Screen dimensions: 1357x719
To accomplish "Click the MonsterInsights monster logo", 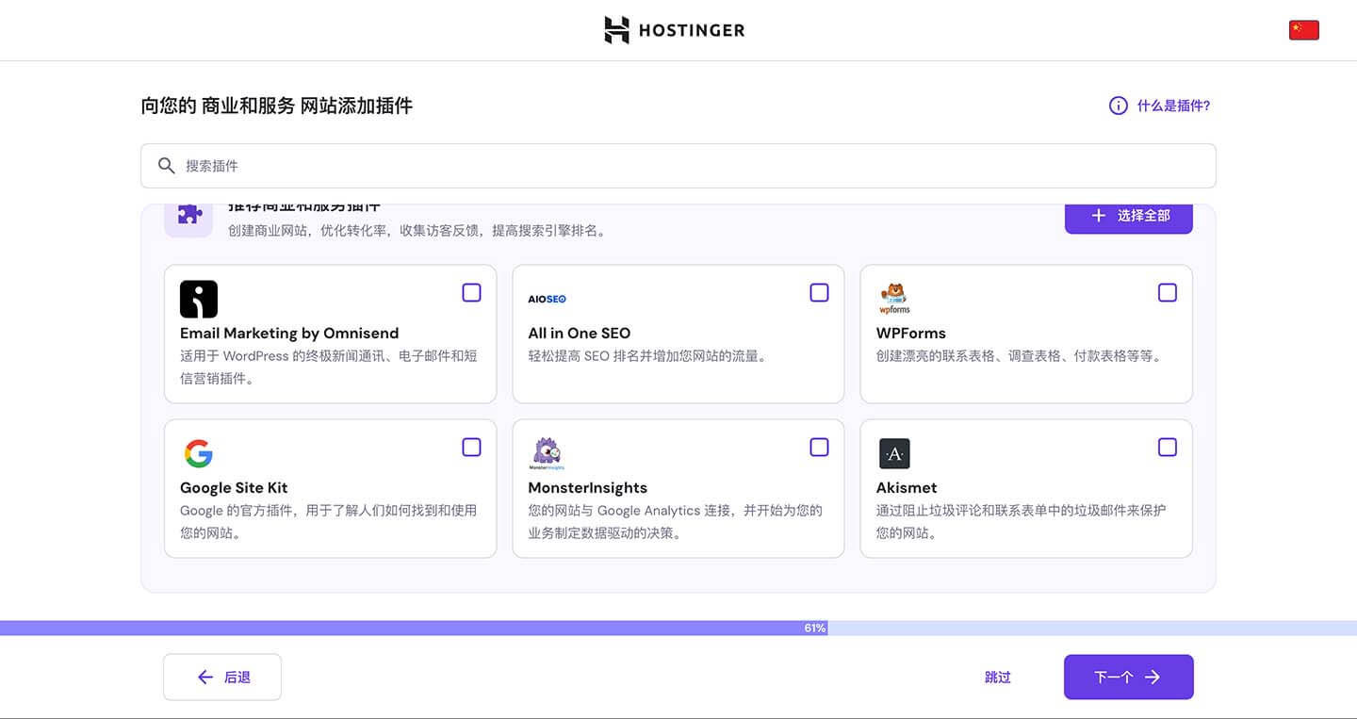I will [x=547, y=453].
